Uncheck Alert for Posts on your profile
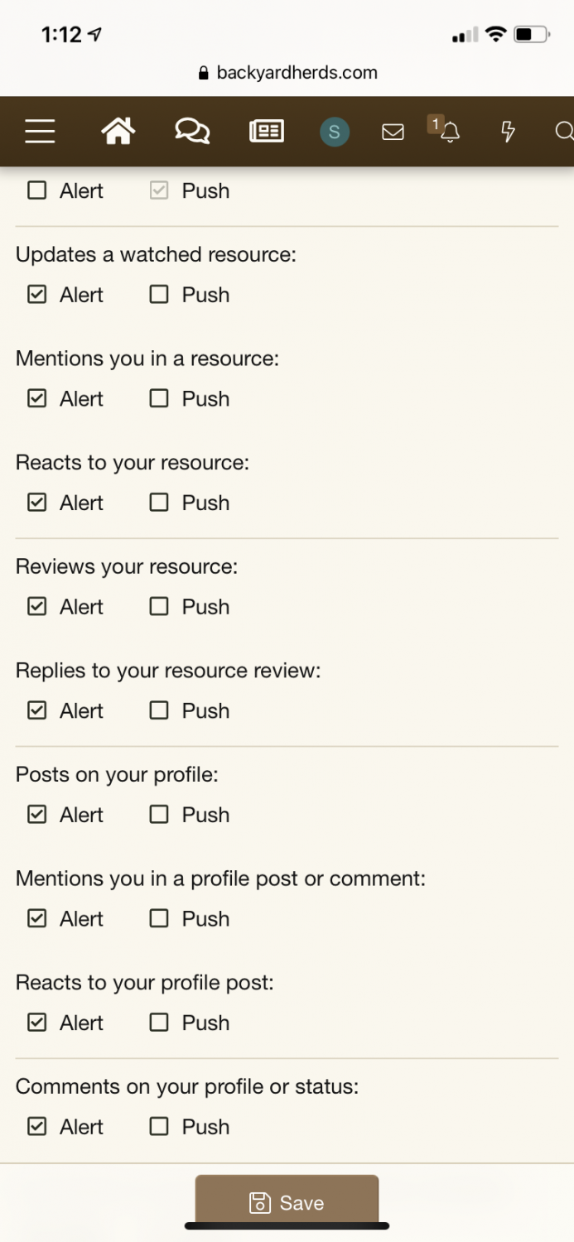Viewport: 574px width, 1242px height. 37,815
